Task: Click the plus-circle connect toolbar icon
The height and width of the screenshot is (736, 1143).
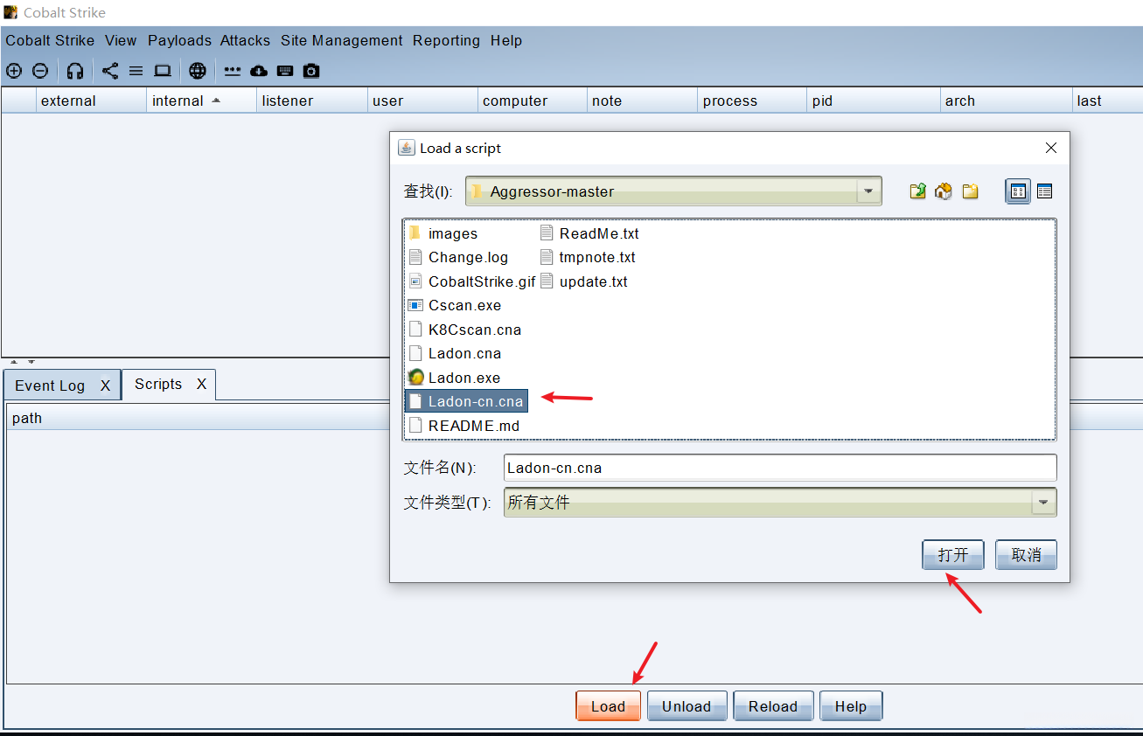Action: click(x=14, y=71)
